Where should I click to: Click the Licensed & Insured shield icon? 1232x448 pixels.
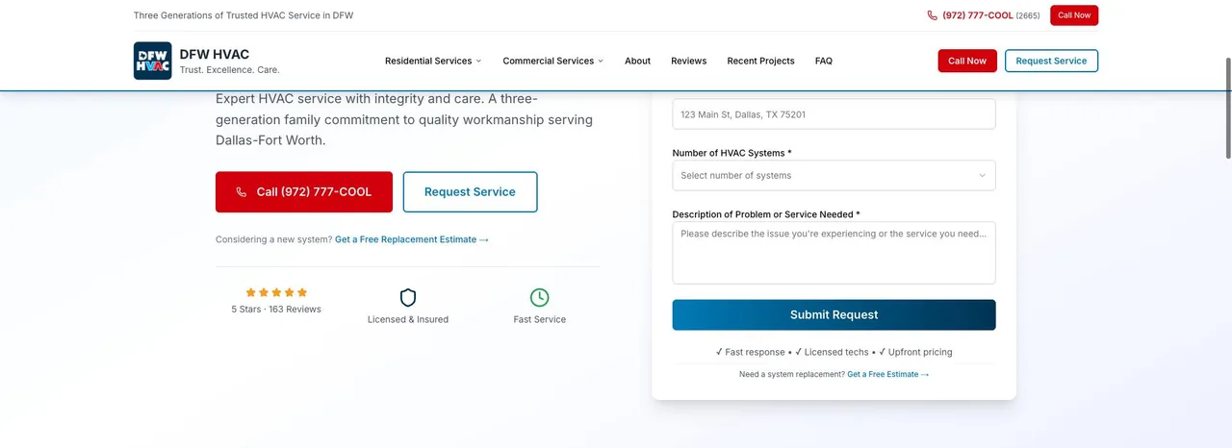(x=408, y=298)
